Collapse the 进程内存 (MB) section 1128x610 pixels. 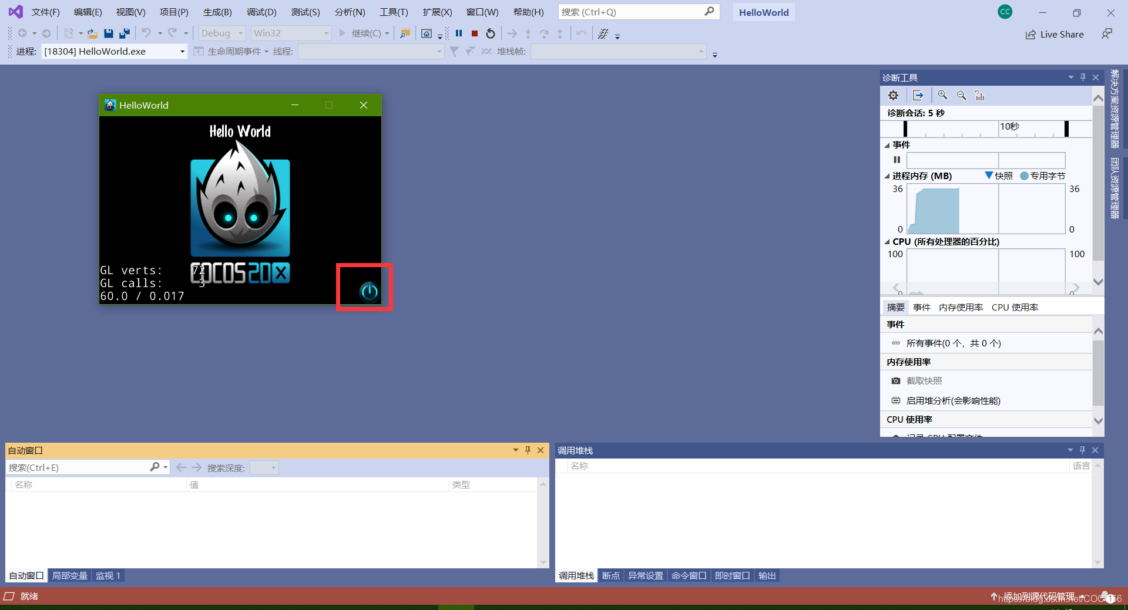[887, 176]
